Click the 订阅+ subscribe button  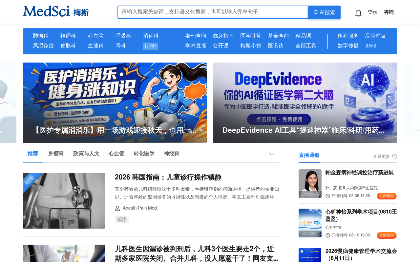pos(151,46)
